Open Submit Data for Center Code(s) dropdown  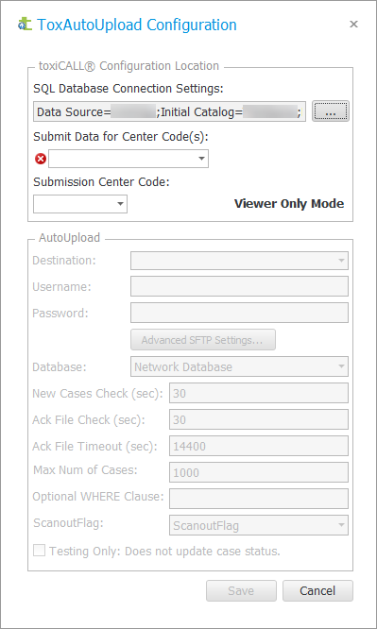pyautogui.click(x=129, y=159)
